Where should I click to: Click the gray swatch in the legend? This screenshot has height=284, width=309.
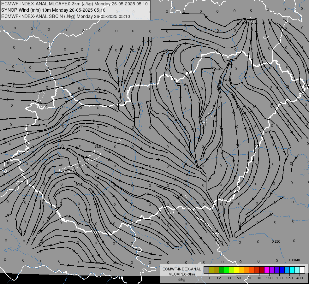[x=206, y=270]
